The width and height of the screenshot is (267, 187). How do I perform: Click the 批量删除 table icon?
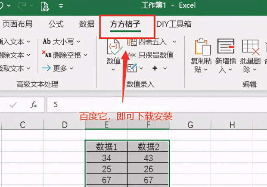click(251, 47)
